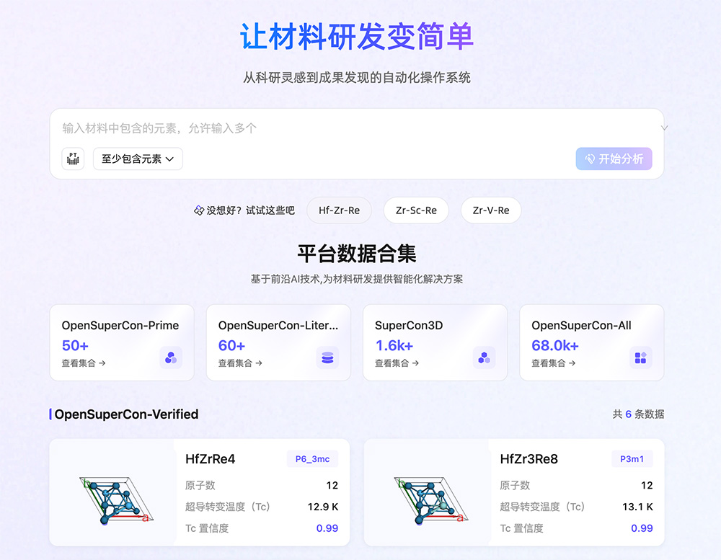The width and height of the screenshot is (721, 560).
Task: Click 查看集合 under OpenSuperCon-All
Action: tap(554, 363)
